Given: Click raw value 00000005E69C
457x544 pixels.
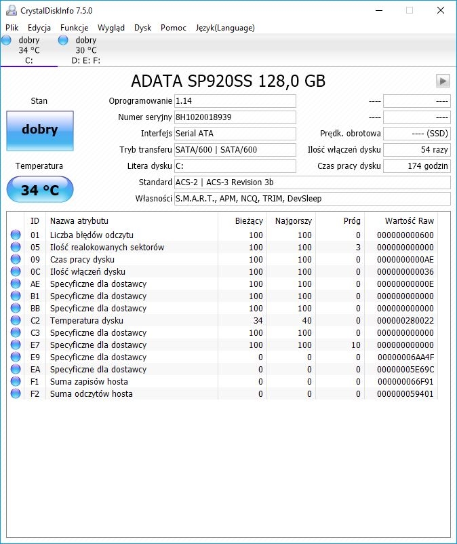Looking at the screenshot, I should (405, 369).
